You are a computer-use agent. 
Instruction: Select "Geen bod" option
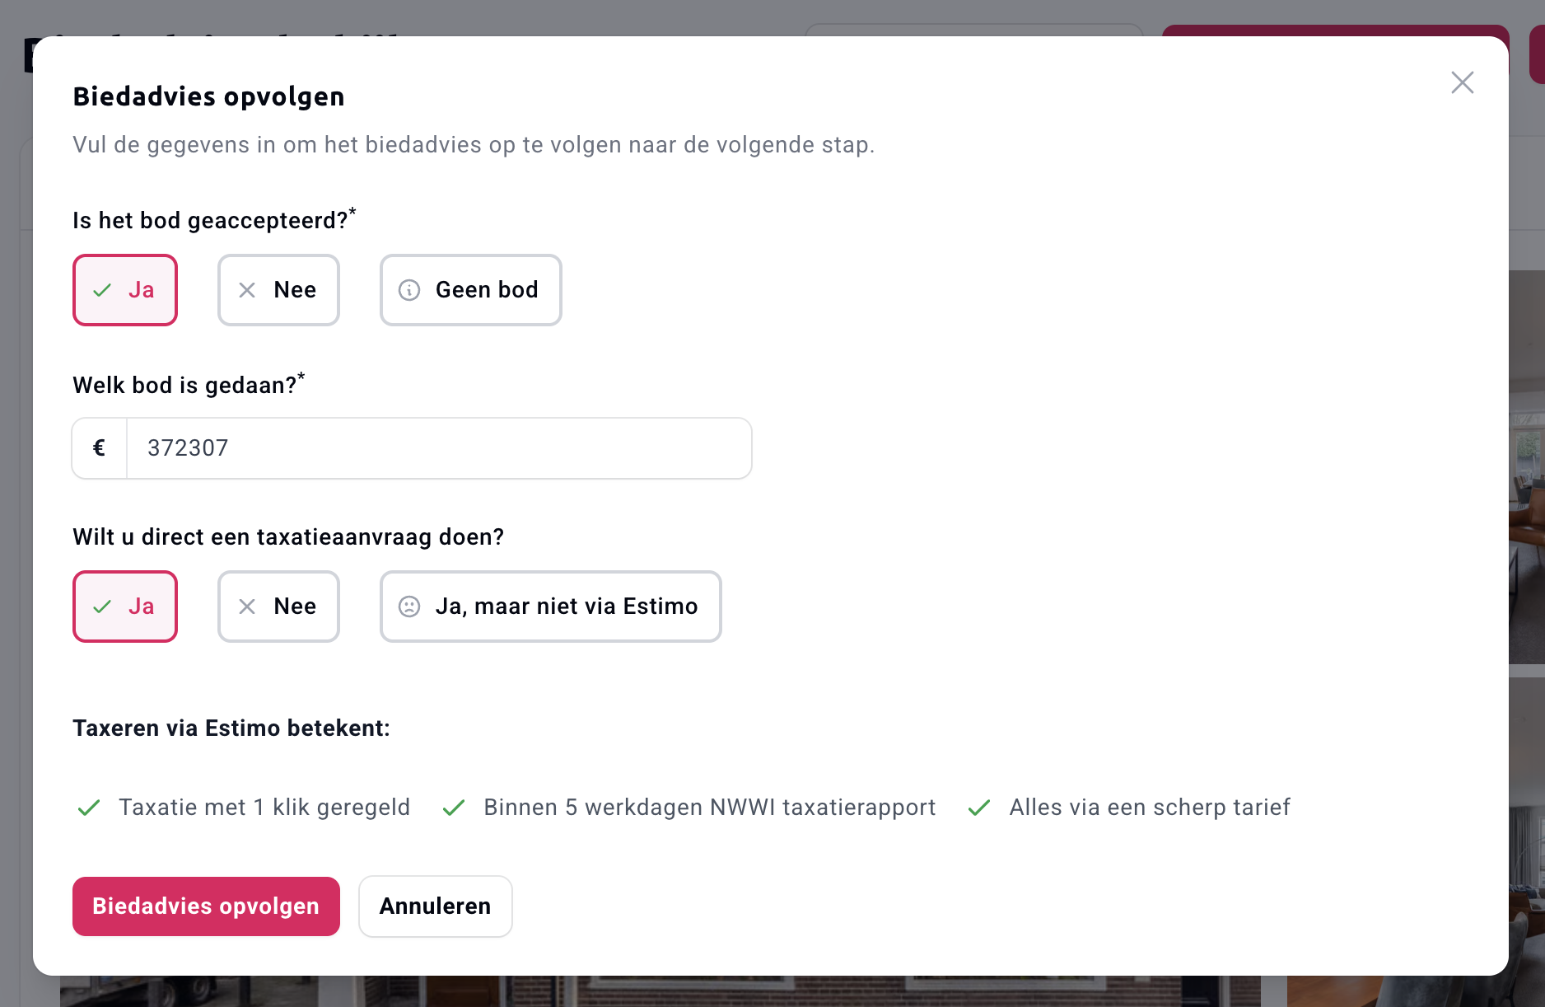[470, 290]
